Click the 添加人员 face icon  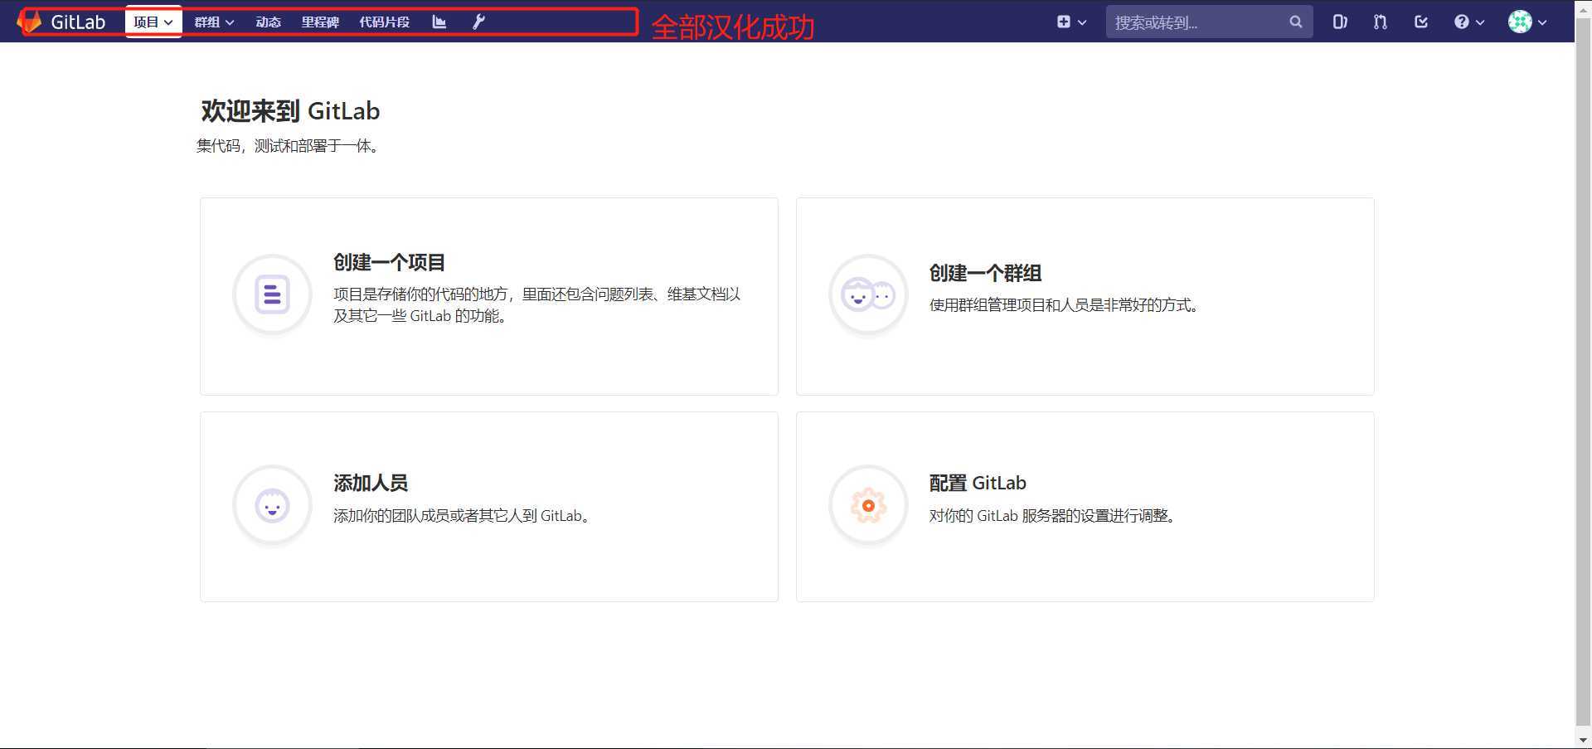click(272, 505)
